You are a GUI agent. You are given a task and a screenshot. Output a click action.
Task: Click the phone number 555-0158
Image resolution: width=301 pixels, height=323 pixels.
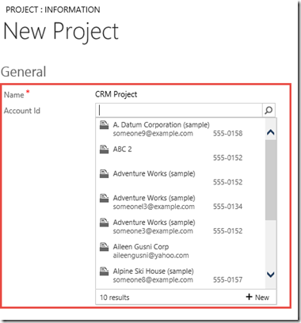pyautogui.click(x=228, y=133)
